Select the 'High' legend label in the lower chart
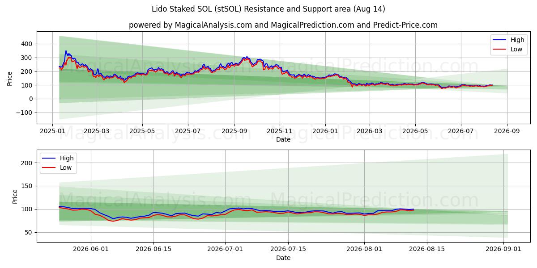Viewport: 537px width, 268px height. click(67, 158)
